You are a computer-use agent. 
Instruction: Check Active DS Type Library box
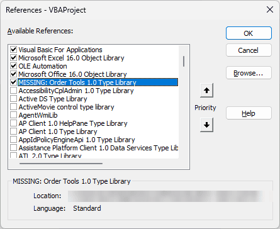(14, 99)
